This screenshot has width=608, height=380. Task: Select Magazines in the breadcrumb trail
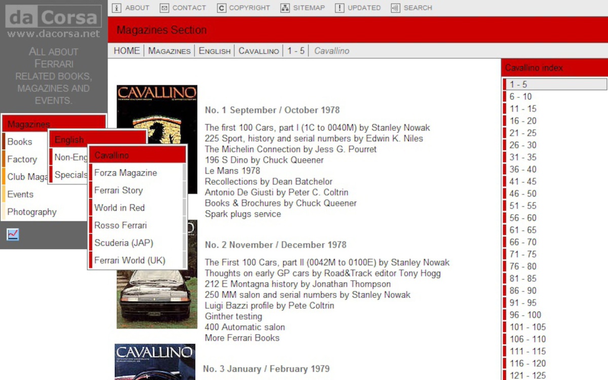pyautogui.click(x=169, y=51)
